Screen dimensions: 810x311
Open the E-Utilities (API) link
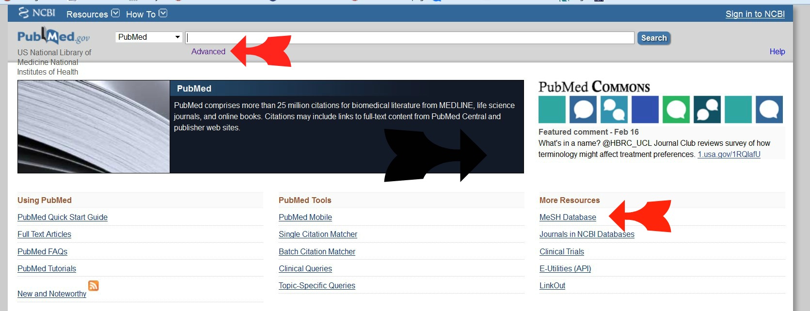565,268
